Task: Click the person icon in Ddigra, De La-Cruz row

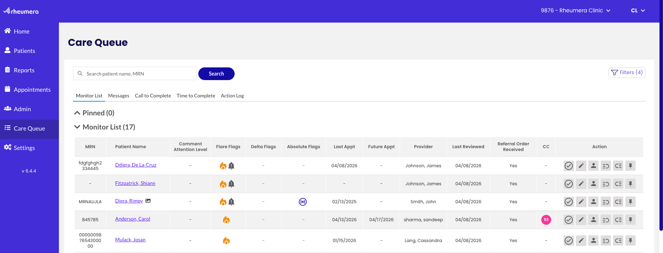Action: [x=593, y=165]
